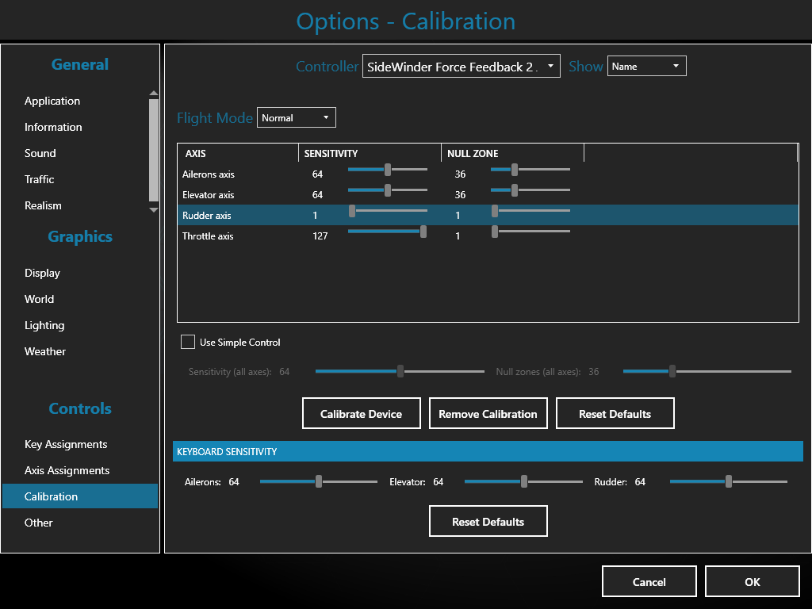Image resolution: width=812 pixels, height=609 pixels.
Task: Select World under Graphics
Action: pos(40,299)
